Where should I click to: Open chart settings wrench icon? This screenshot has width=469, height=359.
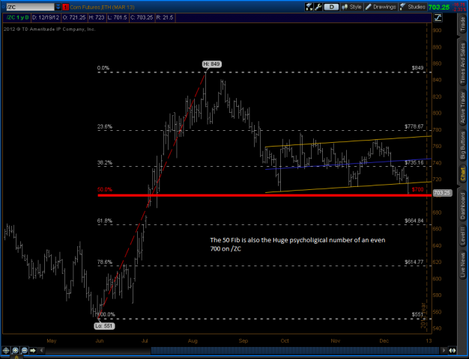coord(318,7)
